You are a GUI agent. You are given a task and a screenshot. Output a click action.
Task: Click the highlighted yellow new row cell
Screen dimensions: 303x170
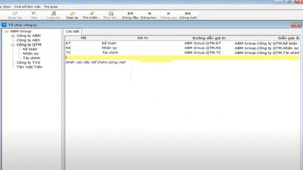182,57
